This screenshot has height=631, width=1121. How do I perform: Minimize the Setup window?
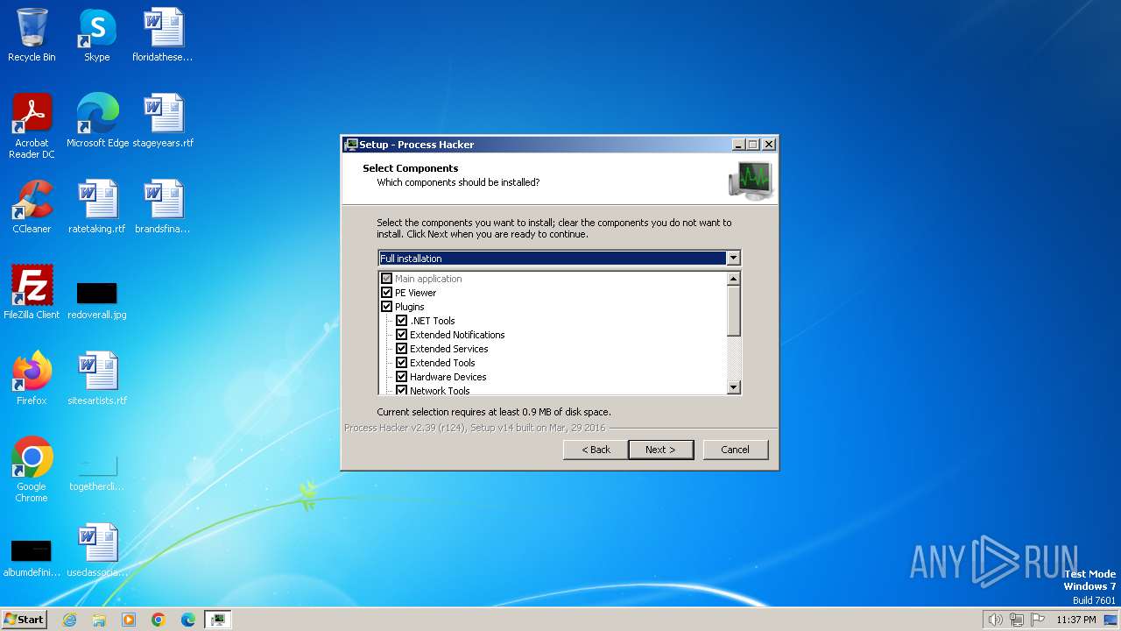(x=738, y=145)
